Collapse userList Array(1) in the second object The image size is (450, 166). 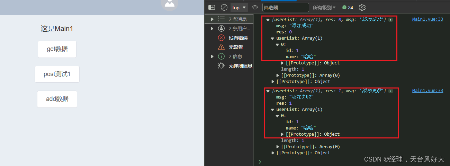(273, 110)
